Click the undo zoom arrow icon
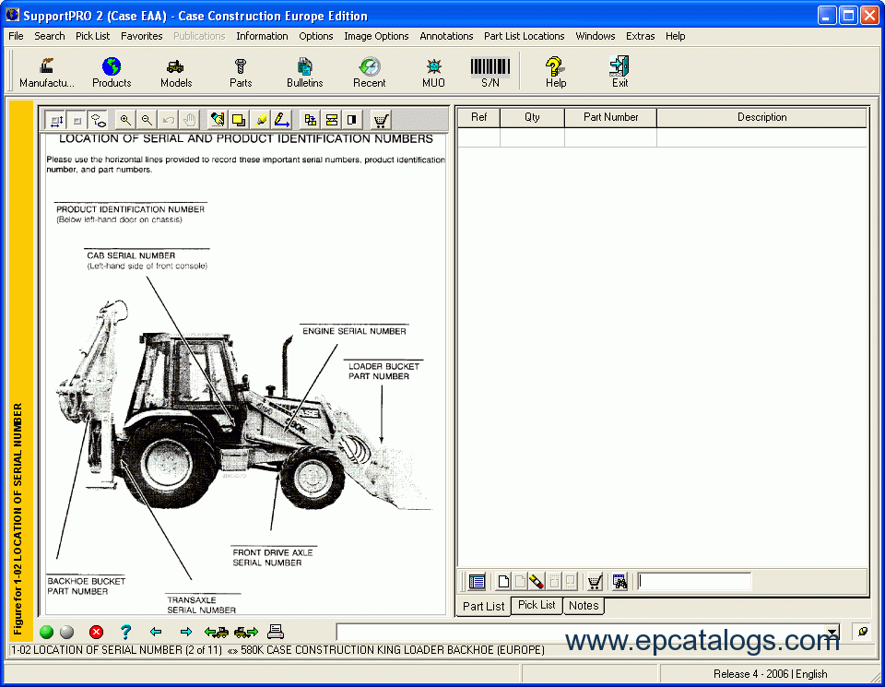The image size is (885, 687). click(x=168, y=120)
